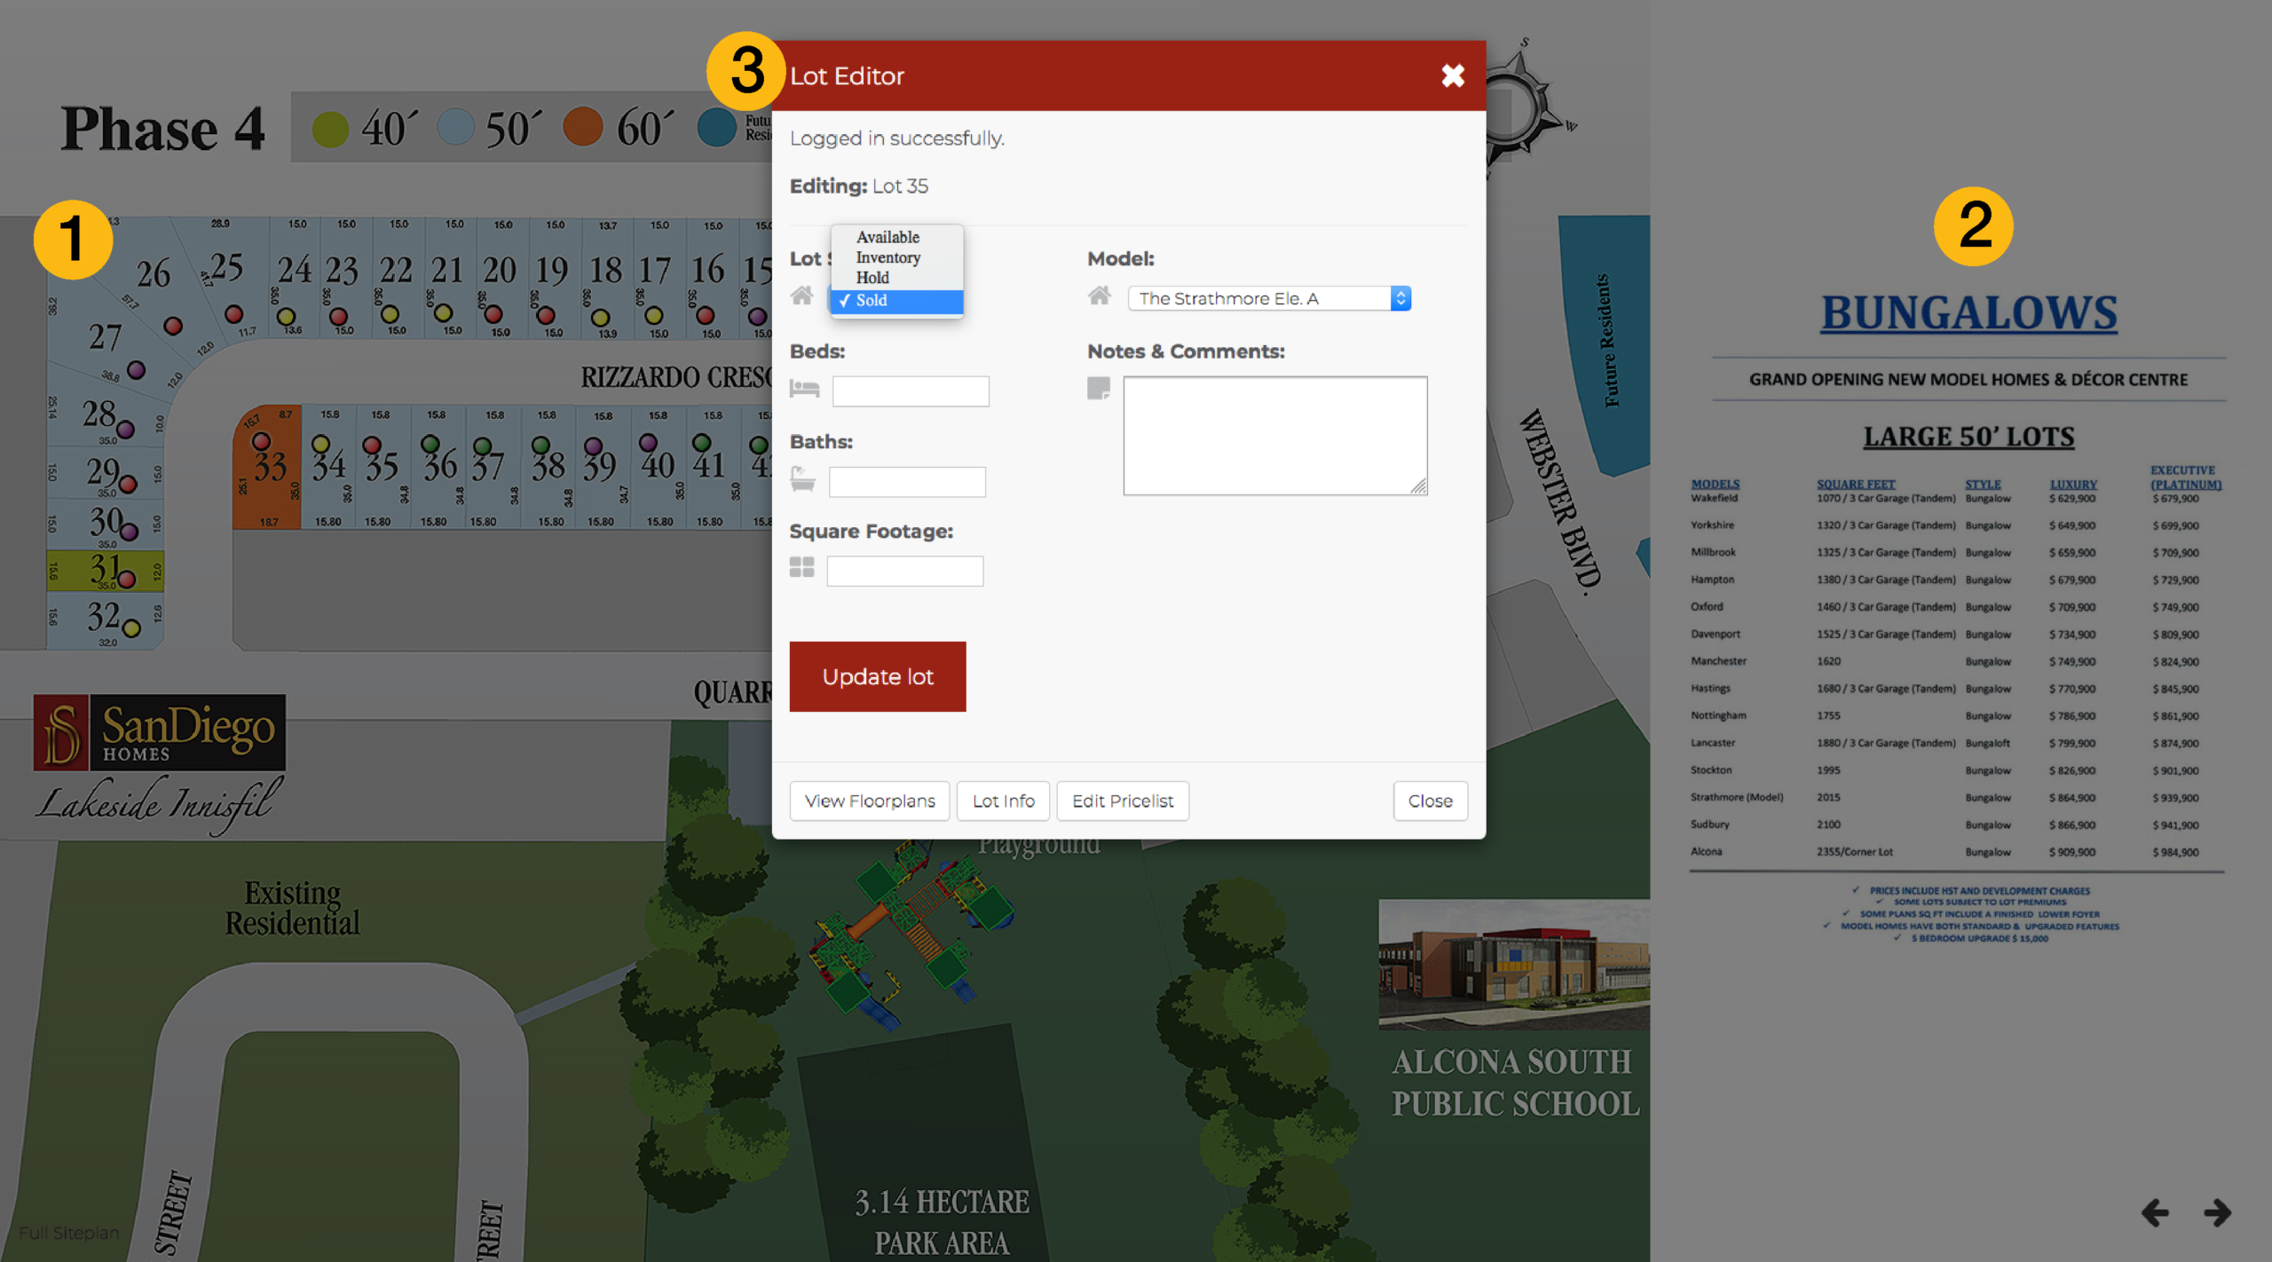Screen dimensions: 2272x1262
Task: Select lot 29 marker on siteplan
Action: (x=128, y=484)
